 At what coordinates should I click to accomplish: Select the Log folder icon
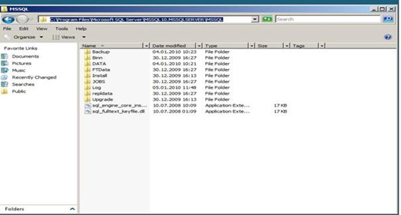coord(88,87)
